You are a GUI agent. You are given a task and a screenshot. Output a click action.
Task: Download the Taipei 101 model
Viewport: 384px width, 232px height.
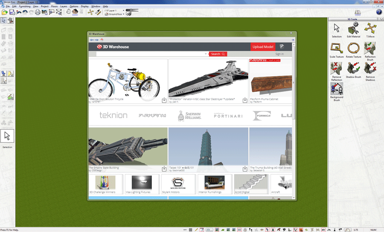point(244,168)
